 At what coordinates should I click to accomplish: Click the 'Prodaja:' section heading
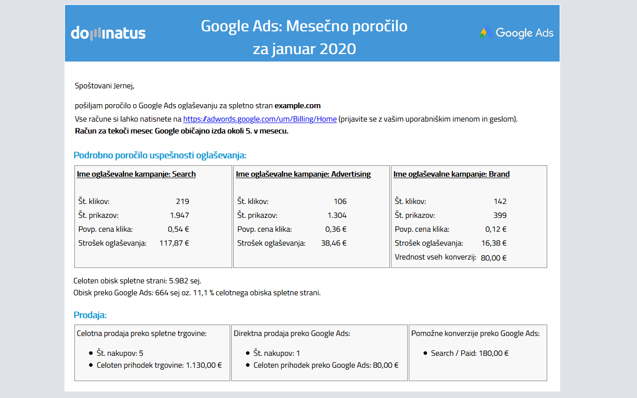pos(90,315)
